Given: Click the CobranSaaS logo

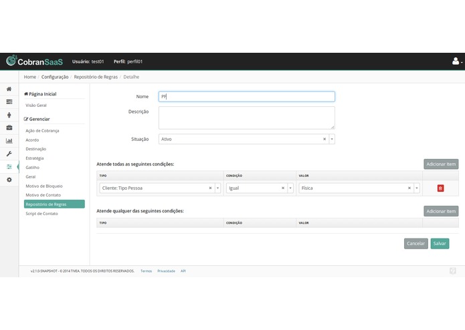Looking at the screenshot, I should pyautogui.click(x=34, y=61).
